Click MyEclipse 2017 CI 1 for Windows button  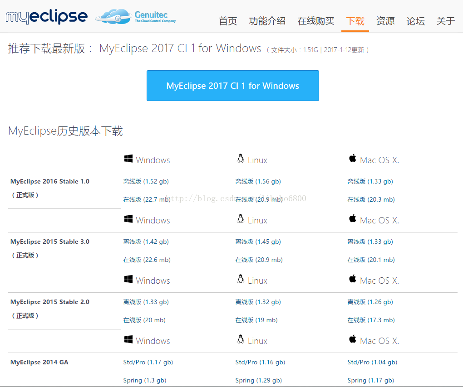233,86
